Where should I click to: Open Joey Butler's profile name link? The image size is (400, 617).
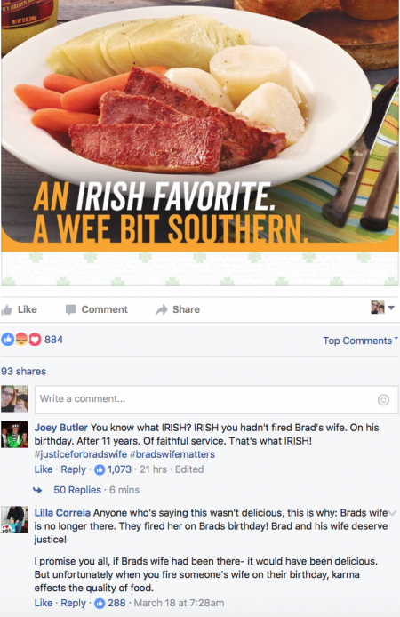pyautogui.click(x=61, y=428)
